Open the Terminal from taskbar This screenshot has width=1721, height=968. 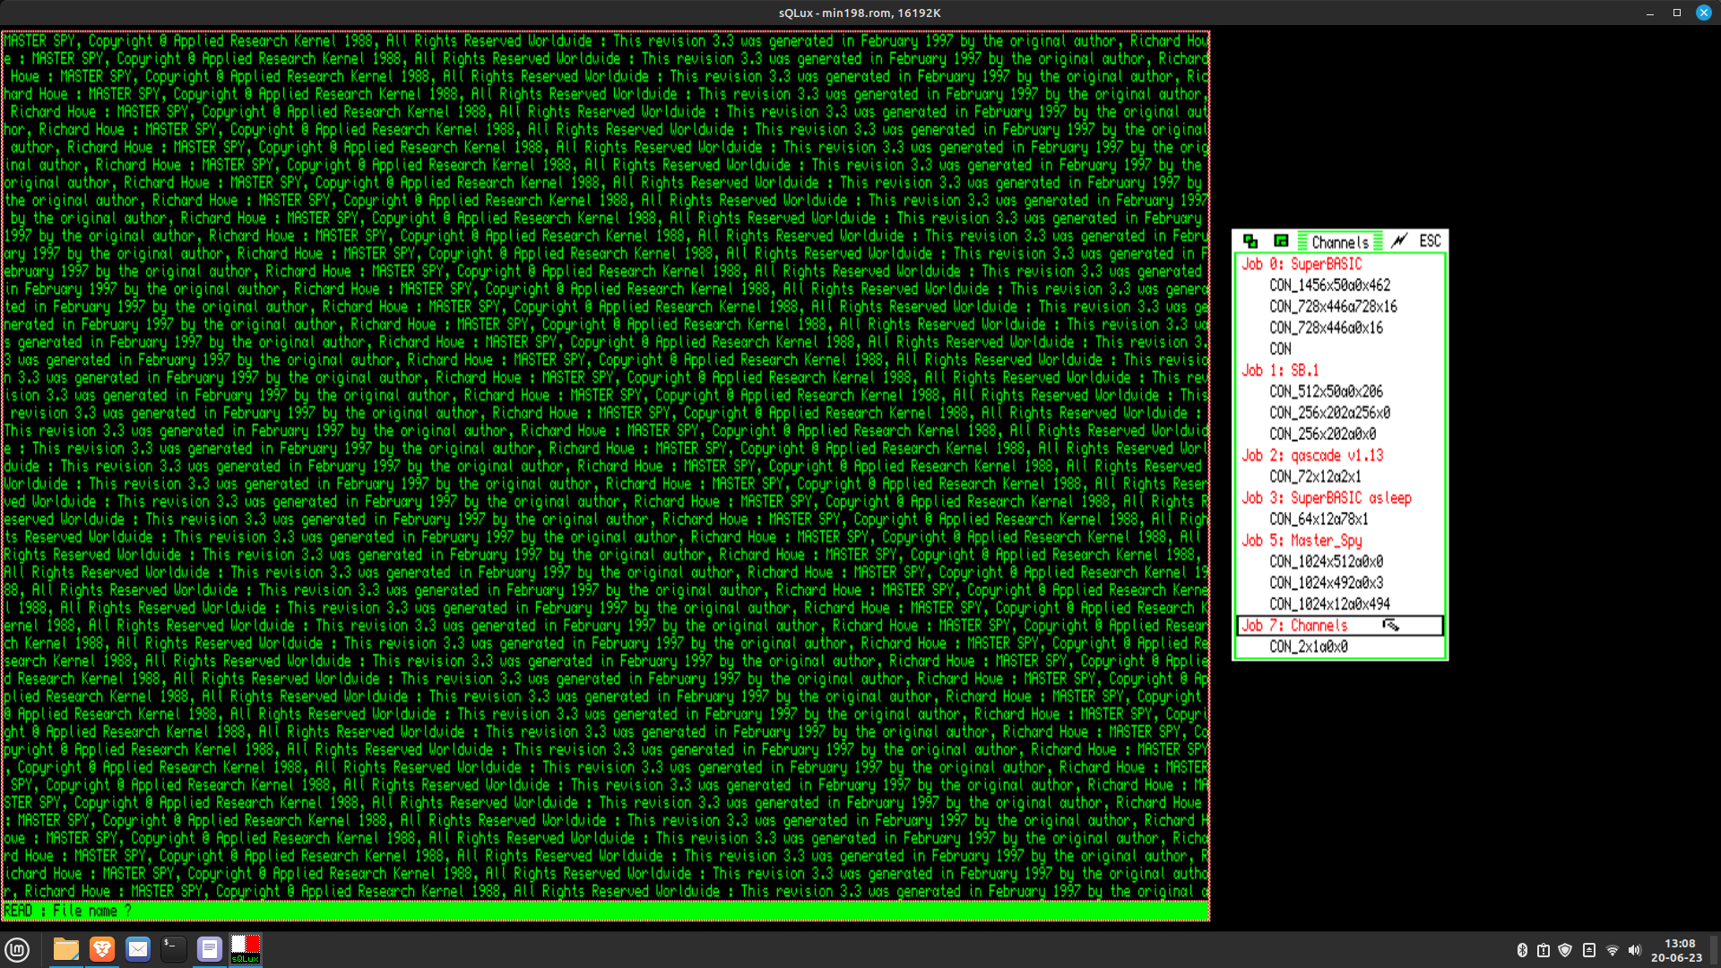(x=174, y=949)
